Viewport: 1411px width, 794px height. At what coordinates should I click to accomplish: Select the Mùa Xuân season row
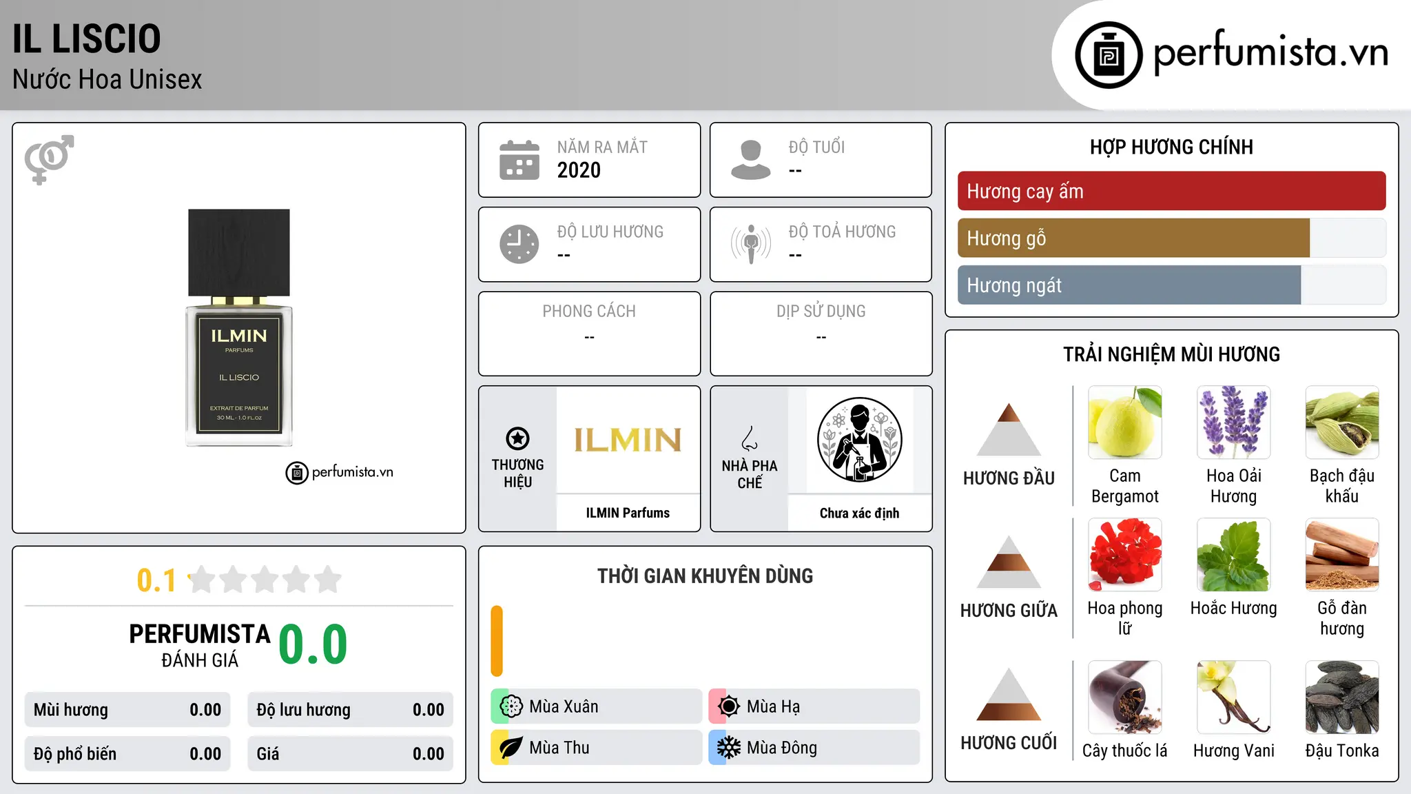[596, 706]
